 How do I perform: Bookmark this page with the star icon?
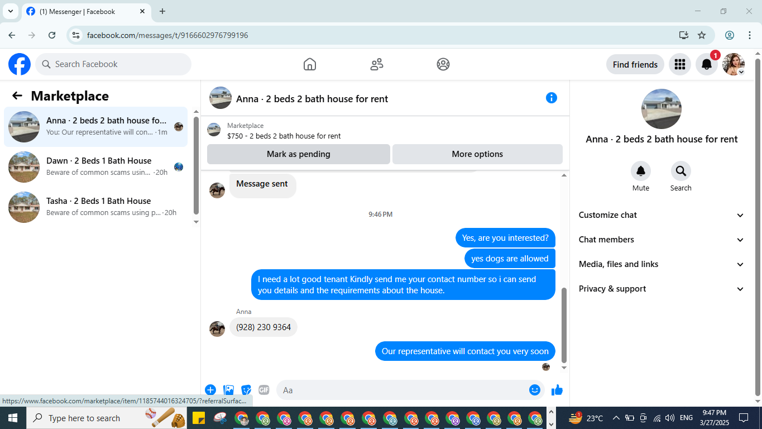pyautogui.click(x=702, y=35)
